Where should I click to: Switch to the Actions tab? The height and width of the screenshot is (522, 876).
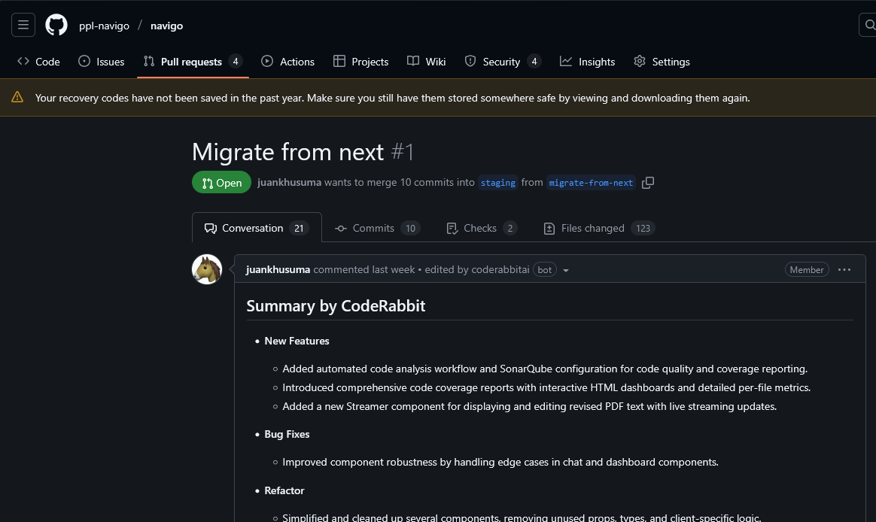pos(287,62)
